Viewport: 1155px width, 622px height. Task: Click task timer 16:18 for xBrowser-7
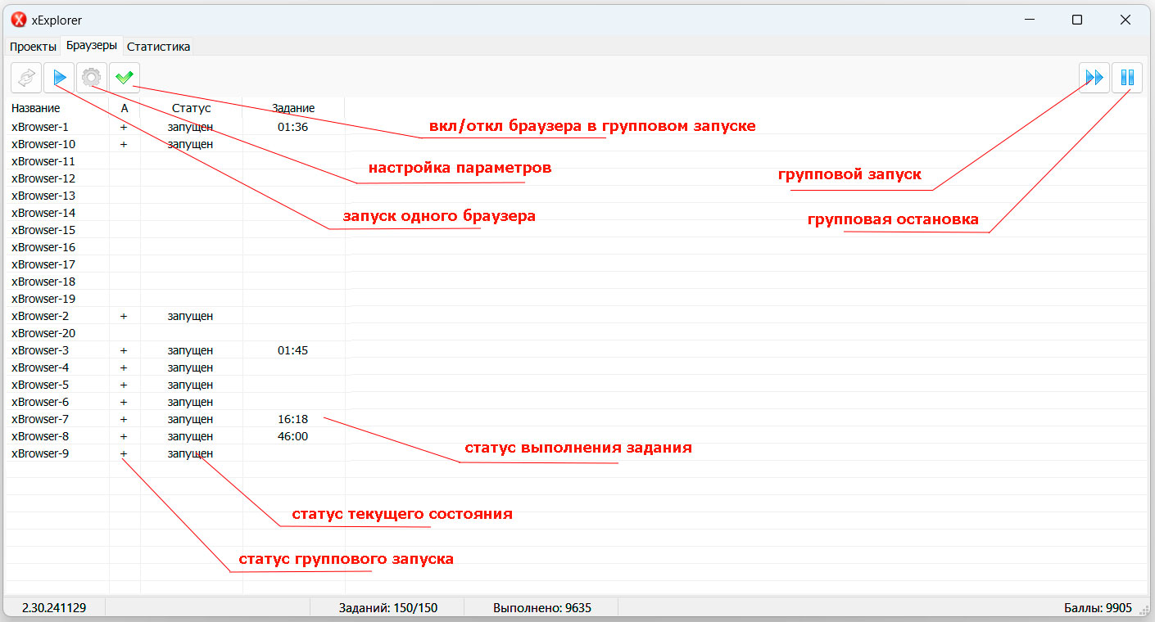tap(293, 419)
